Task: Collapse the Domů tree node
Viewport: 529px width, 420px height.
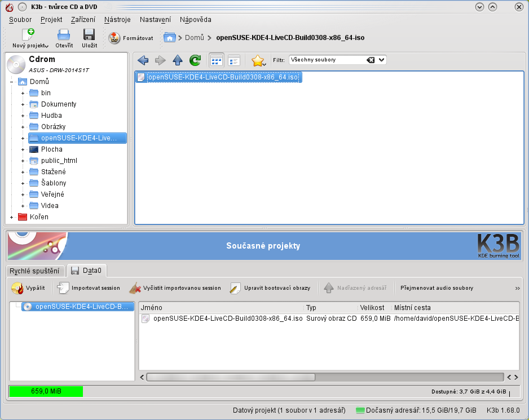Action: point(11,82)
